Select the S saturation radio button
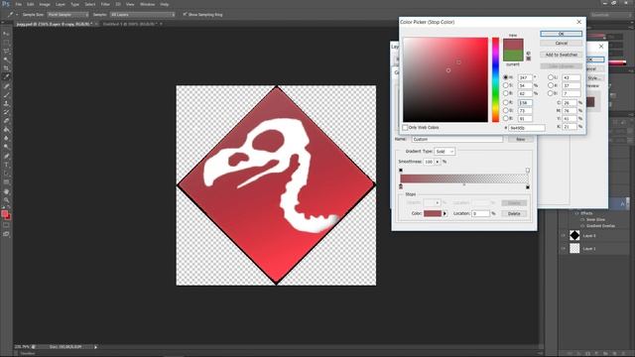The height and width of the screenshot is (357, 635). [505, 85]
